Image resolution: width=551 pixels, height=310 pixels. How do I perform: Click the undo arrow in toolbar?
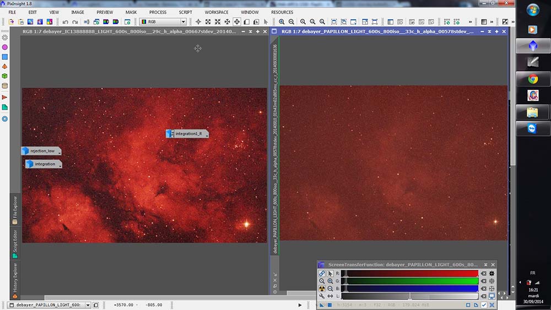click(x=65, y=22)
